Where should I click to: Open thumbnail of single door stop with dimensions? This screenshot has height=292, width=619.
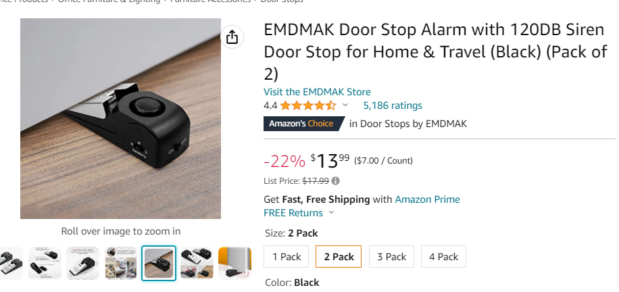(x=82, y=263)
